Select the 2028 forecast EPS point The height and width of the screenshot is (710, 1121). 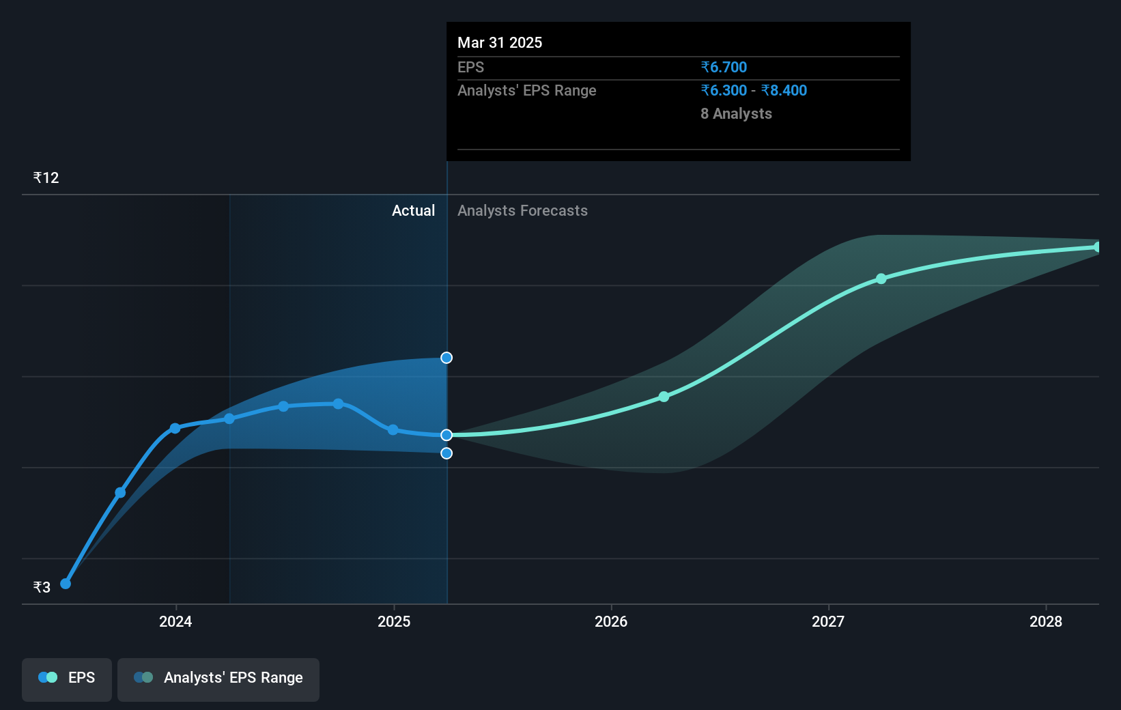[1098, 247]
